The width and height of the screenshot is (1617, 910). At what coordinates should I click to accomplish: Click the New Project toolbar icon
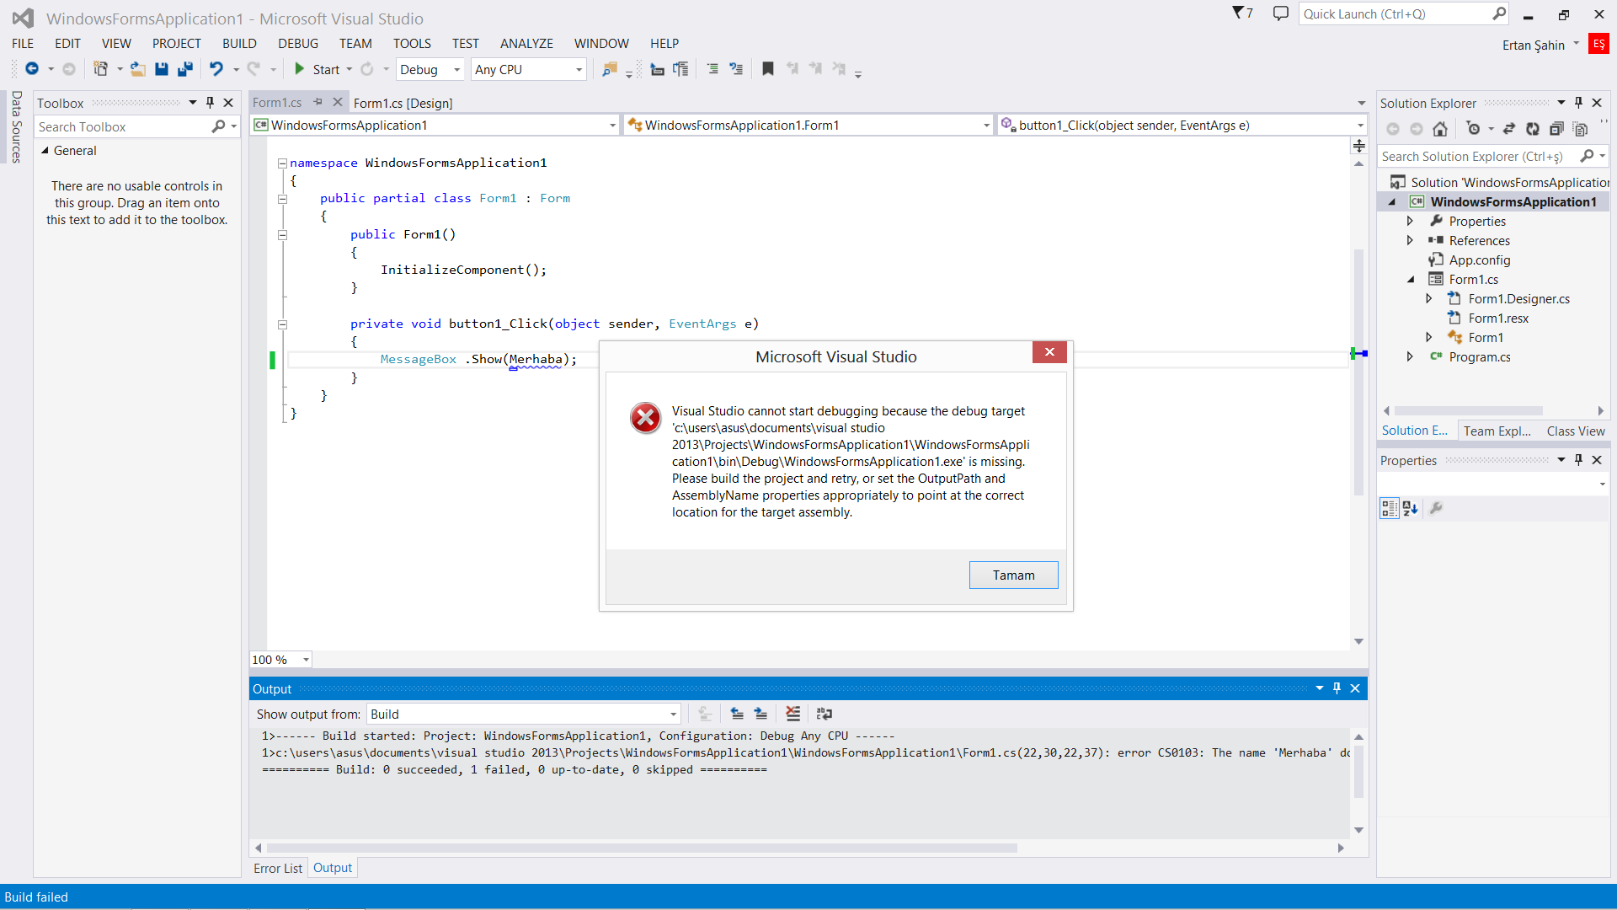100,69
